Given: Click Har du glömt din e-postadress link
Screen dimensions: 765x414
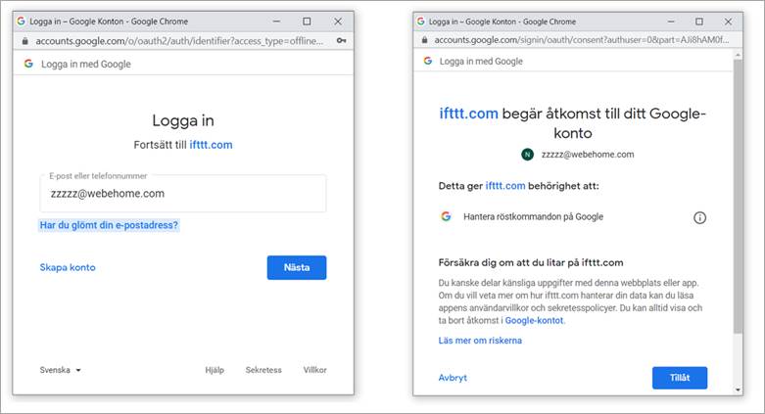Looking at the screenshot, I should [x=109, y=225].
